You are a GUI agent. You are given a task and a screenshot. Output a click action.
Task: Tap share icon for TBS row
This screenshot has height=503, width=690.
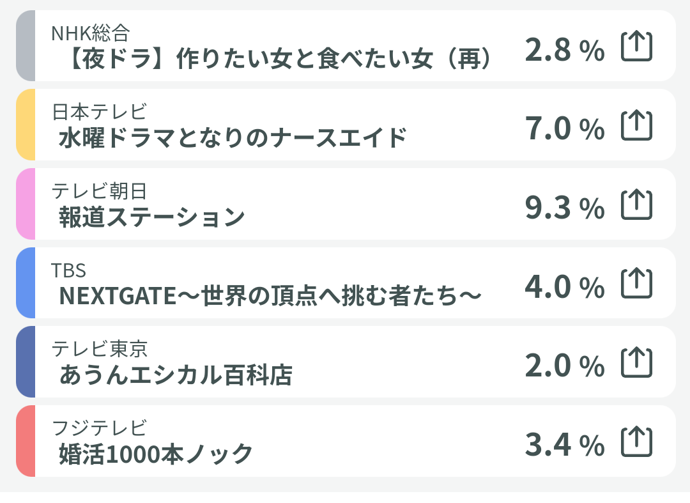tap(636, 283)
